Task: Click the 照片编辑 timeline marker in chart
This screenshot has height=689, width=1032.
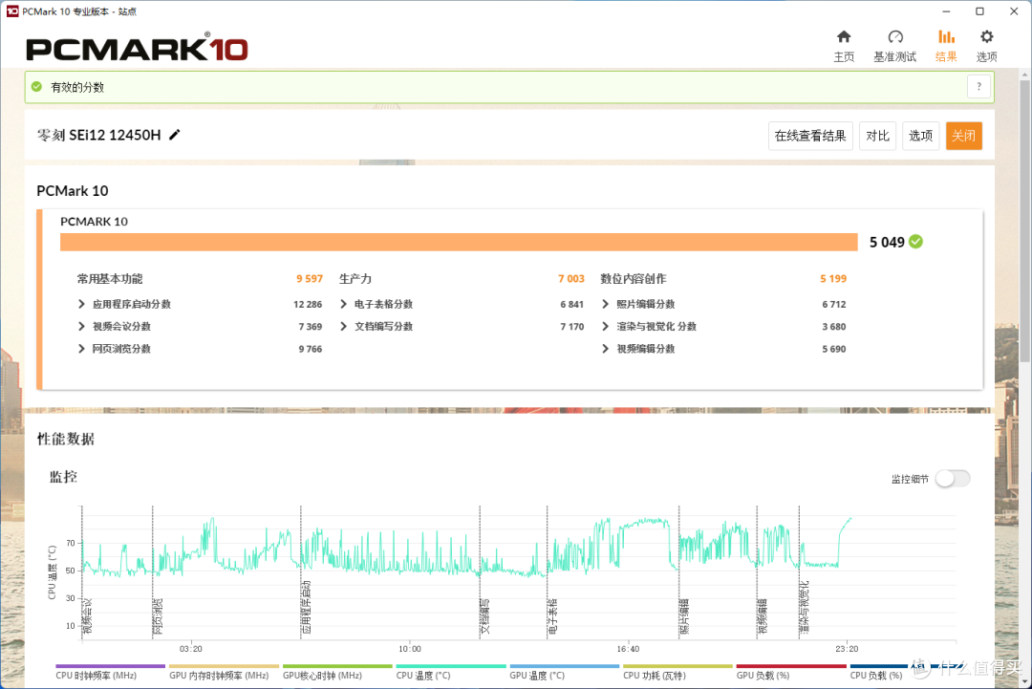Action: (684, 616)
